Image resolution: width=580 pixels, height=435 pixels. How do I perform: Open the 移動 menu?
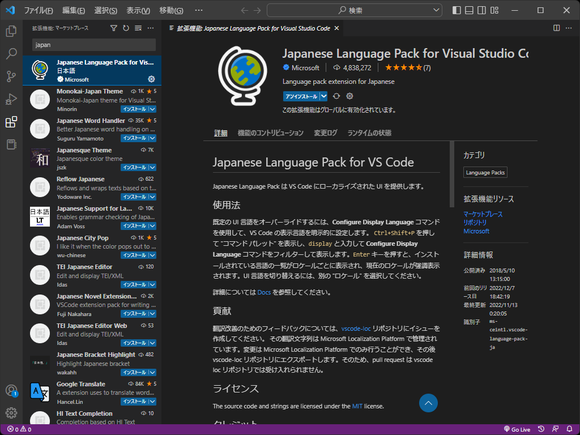171,10
